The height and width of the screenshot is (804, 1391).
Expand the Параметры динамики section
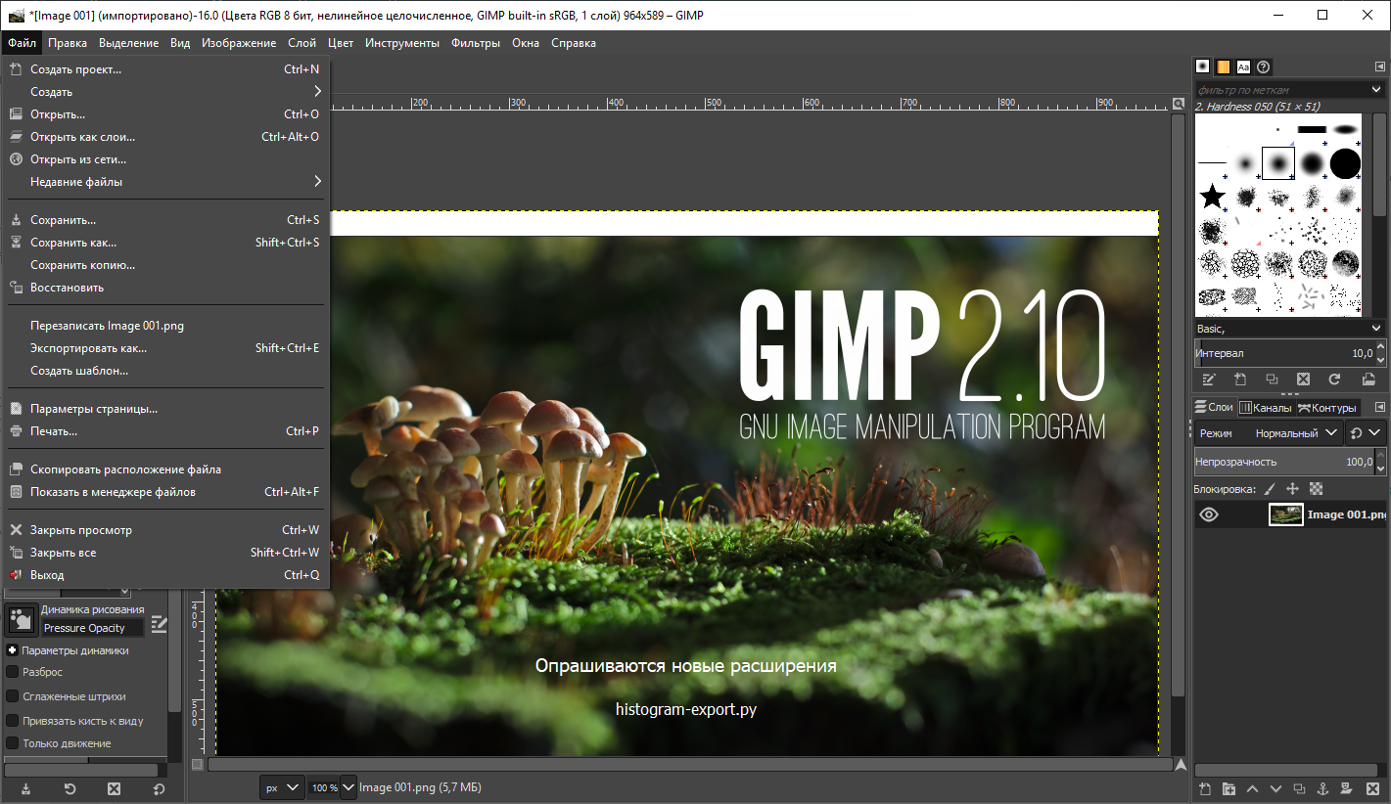click(x=12, y=650)
